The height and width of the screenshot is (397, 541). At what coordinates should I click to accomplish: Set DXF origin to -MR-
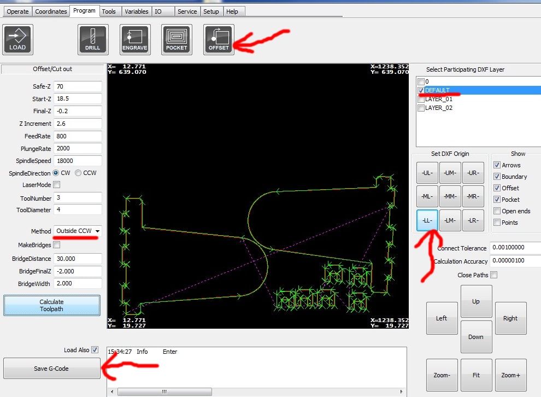click(473, 196)
